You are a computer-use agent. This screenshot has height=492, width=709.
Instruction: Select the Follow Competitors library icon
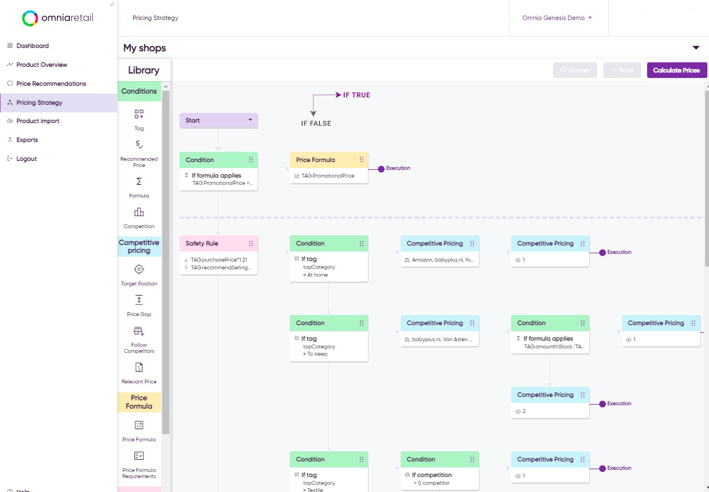[x=139, y=332]
